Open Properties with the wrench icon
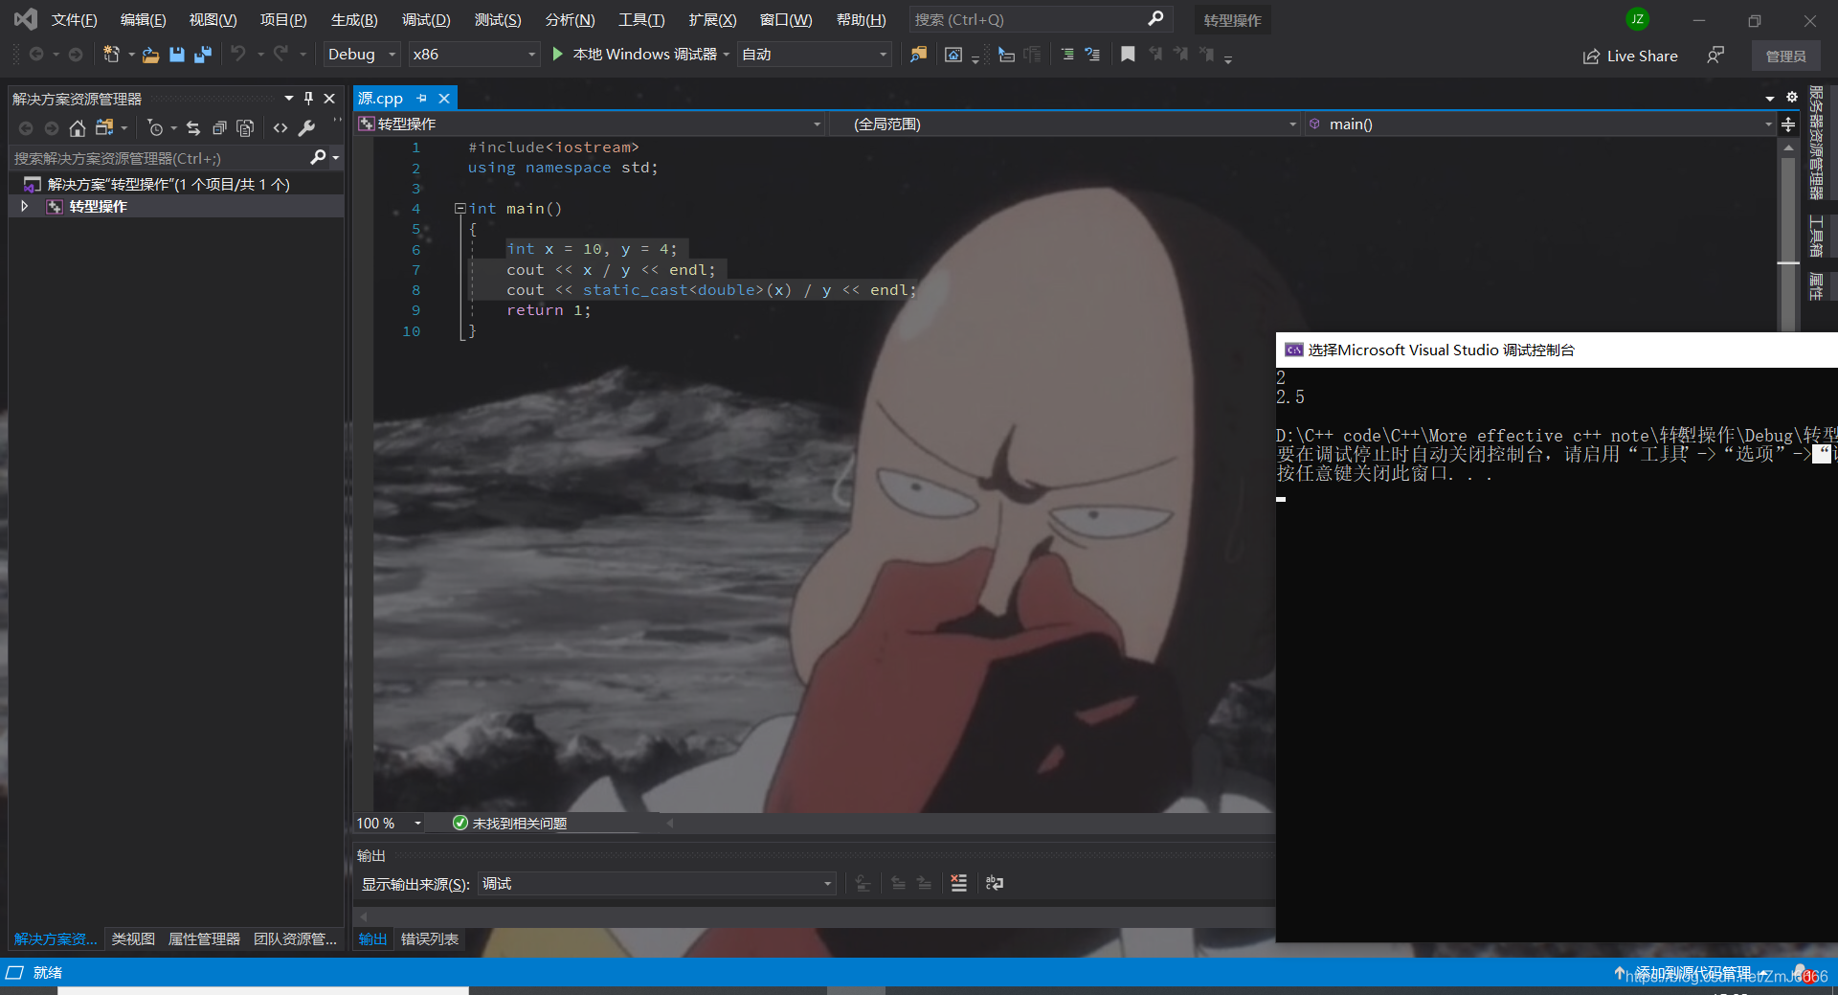 tap(306, 127)
